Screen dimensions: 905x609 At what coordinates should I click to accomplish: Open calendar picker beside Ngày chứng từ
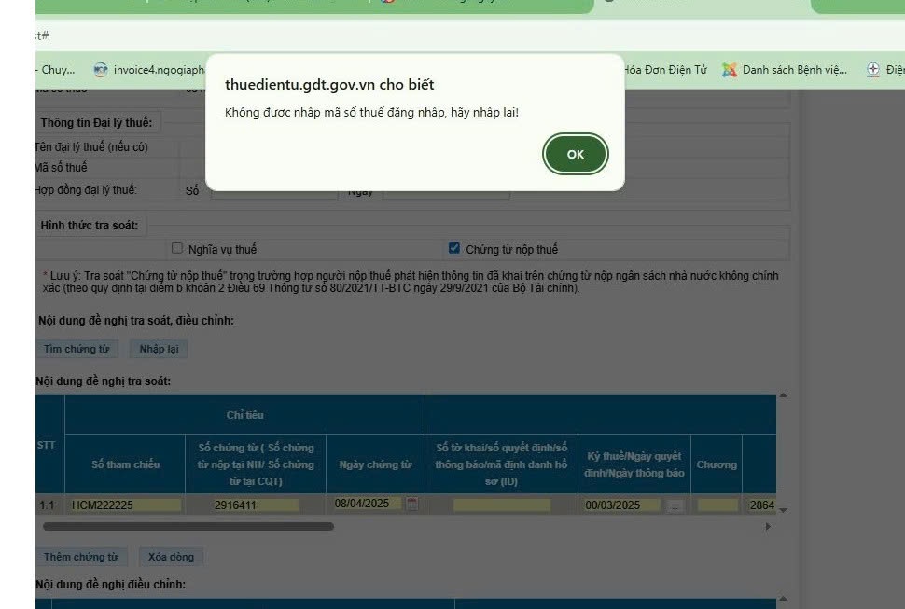tap(412, 505)
